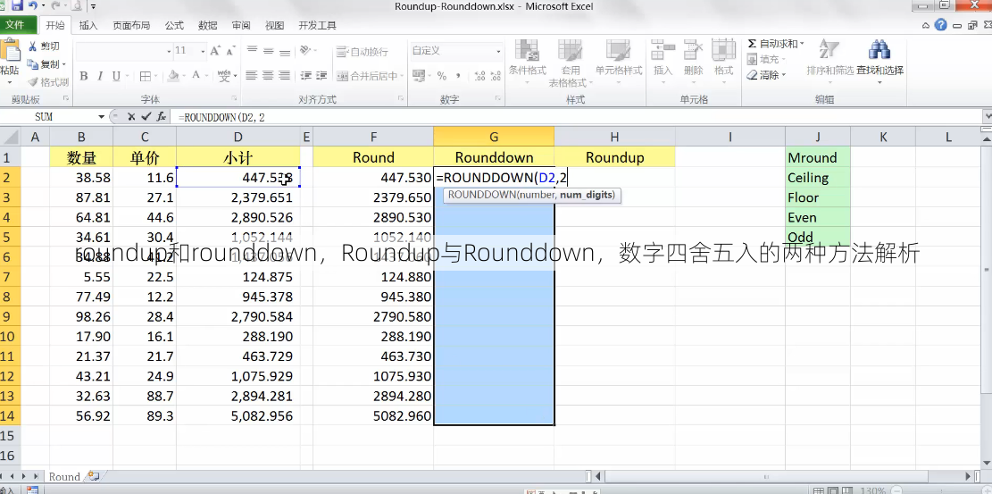
Task: Open the font name dropdown
Action: point(169,51)
